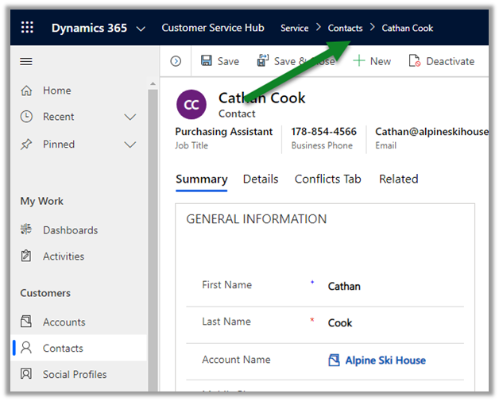Click the Save disk icon
This screenshot has width=499, height=401.
tap(207, 61)
